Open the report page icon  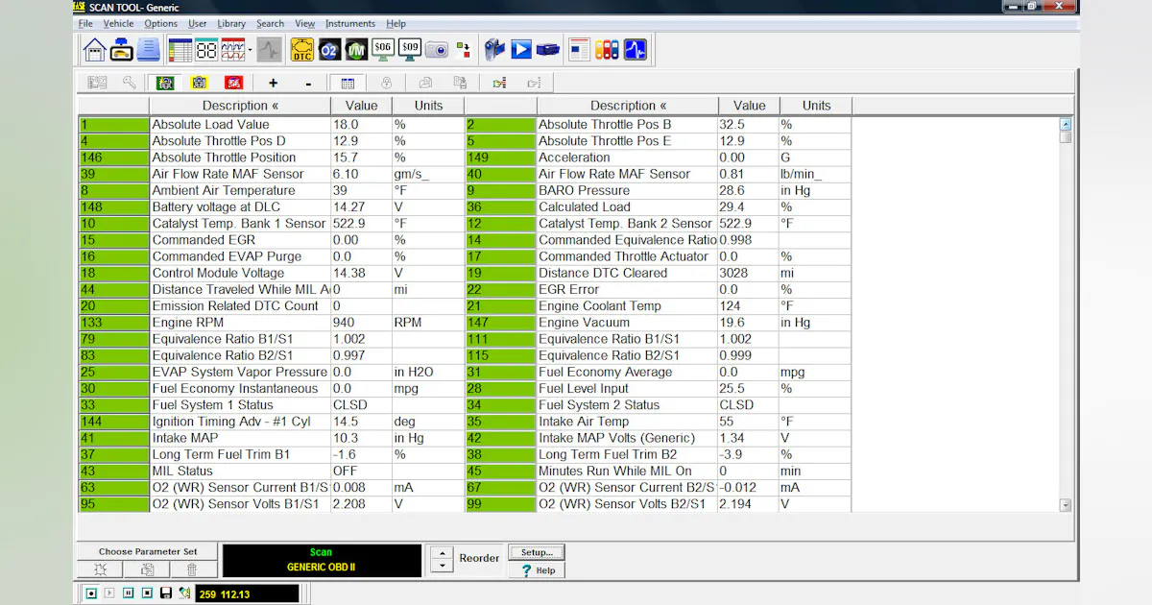(580, 49)
